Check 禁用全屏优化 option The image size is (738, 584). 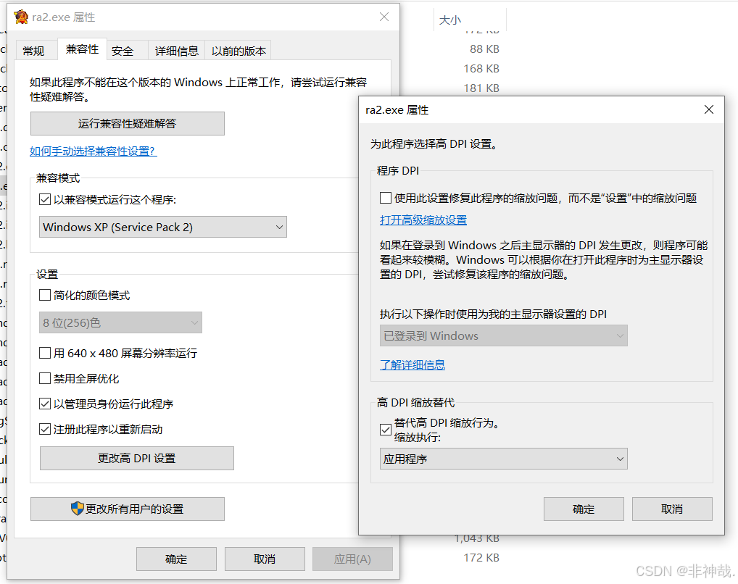click(45, 378)
